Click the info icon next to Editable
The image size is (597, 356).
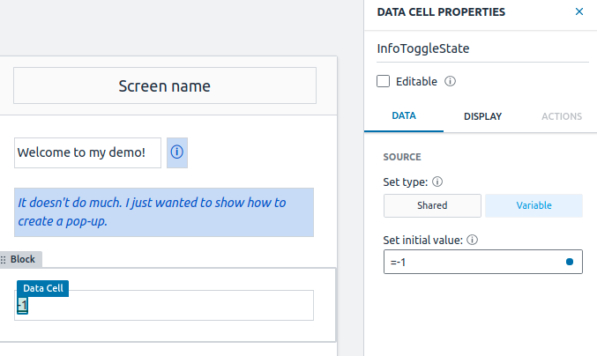[x=450, y=82]
